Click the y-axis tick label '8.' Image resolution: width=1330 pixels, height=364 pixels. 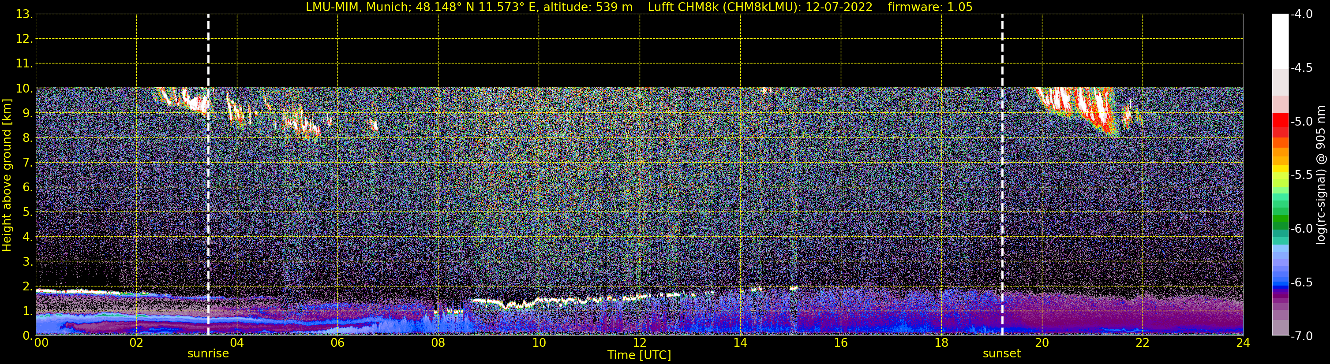(27, 138)
